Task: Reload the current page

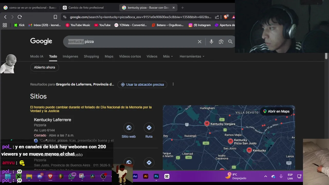Action: [20, 17]
